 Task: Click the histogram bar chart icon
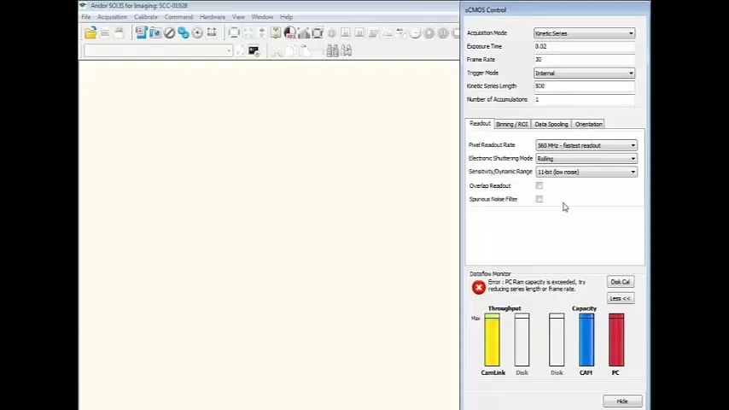pyautogui.click(x=304, y=32)
